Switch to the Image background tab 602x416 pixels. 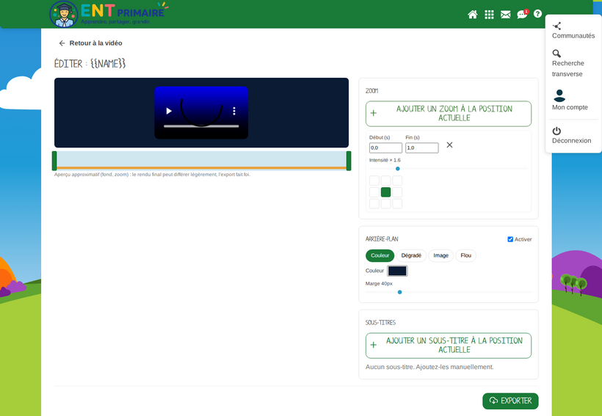(440, 255)
